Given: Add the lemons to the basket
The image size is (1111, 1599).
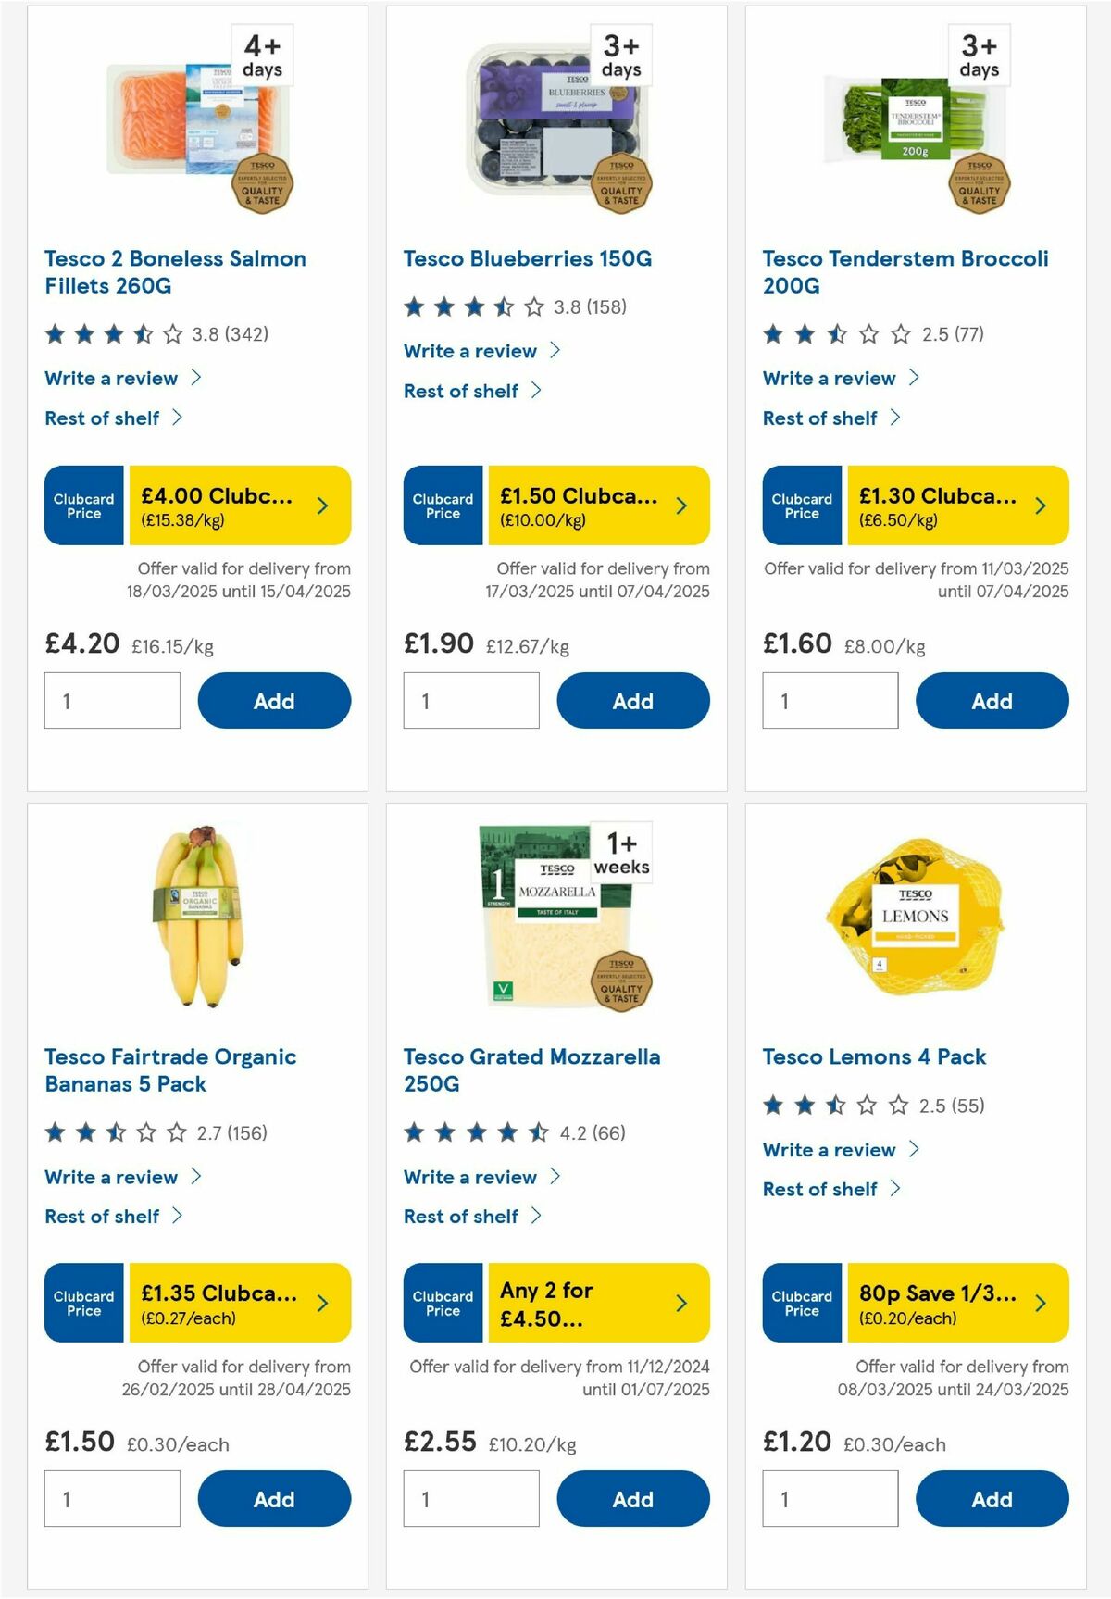Looking at the screenshot, I should tap(992, 1499).
